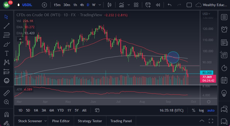Click the replay rewind icon

[158, 5]
